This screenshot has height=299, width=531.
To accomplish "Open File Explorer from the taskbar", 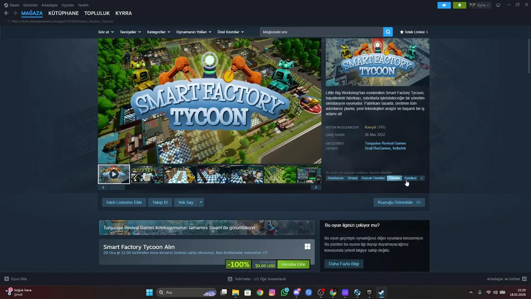I will (235, 292).
